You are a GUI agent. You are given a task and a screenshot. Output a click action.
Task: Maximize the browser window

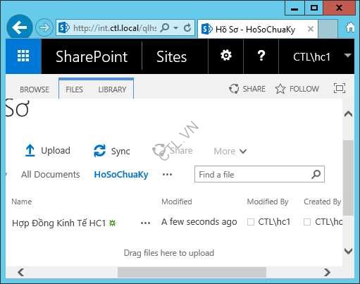[314, 8]
